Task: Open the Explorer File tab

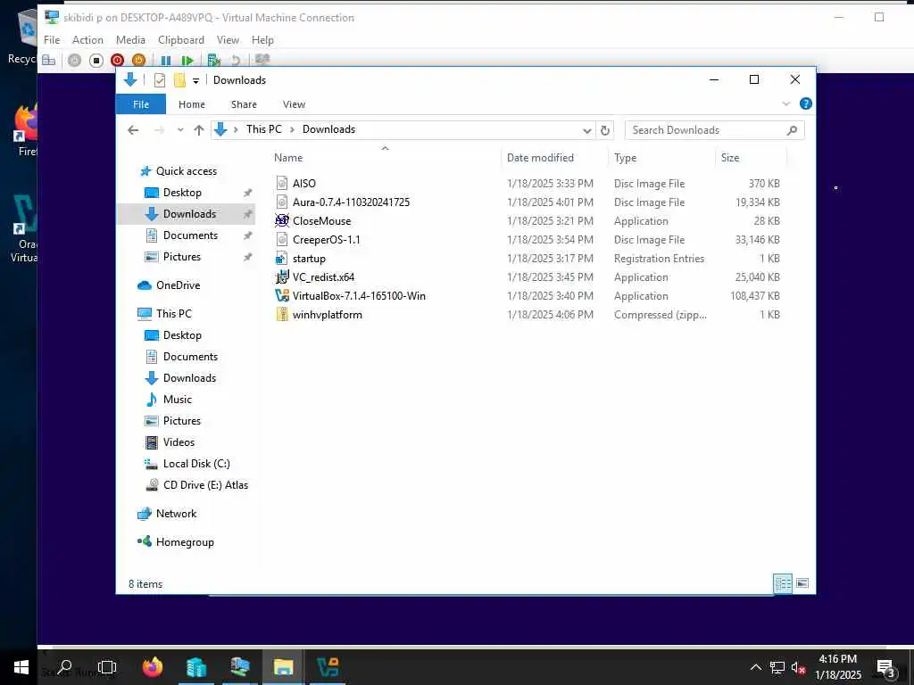Action: coord(141,104)
